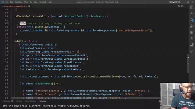The width and height of the screenshot is (195, 109).
Task: Open the Terminal menu
Action: pyautogui.click(x=43, y=2)
